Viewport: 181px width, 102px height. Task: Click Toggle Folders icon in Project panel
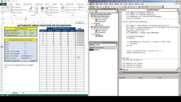pyautogui.click(x=96, y=11)
